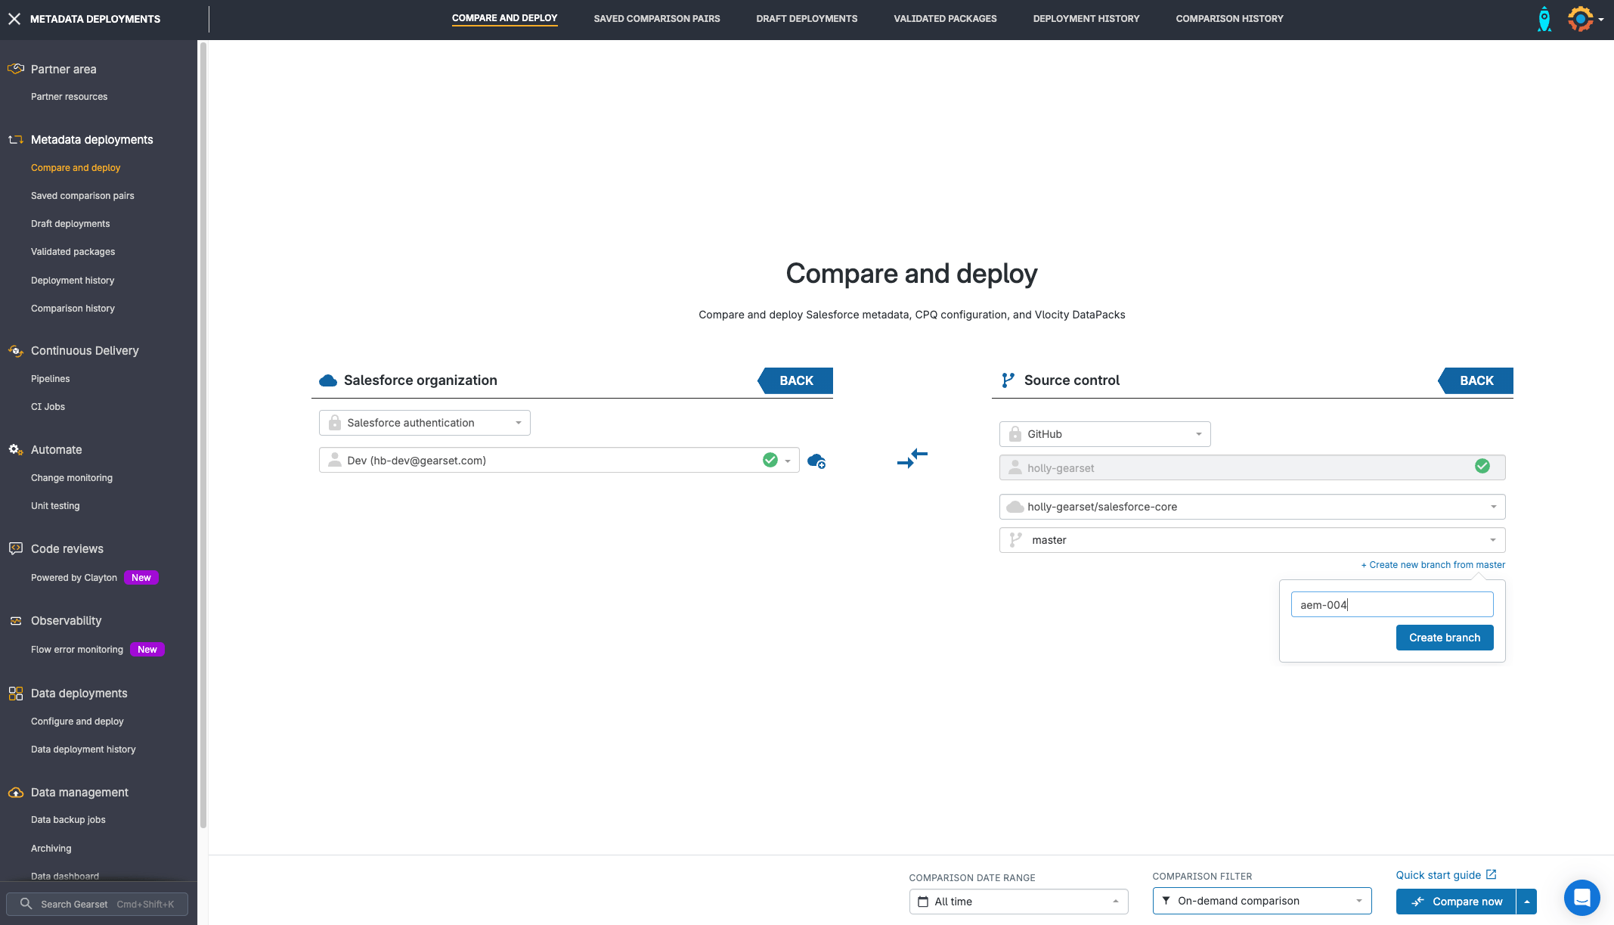The height and width of the screenshot is (925, 1614).
Task: Open the holly-gearset/salesforce-core repository dropdown
Action: [x=1252, y=507]
